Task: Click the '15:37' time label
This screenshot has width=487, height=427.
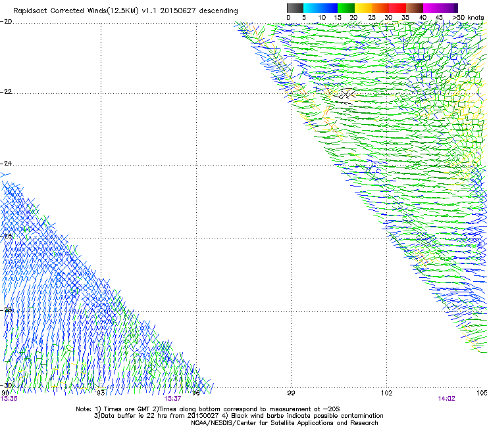Action: (172, 399)
